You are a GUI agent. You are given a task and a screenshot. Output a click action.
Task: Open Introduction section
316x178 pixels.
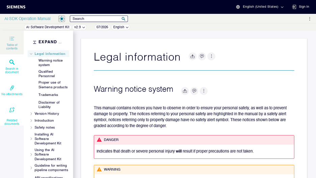pos(44,120)
